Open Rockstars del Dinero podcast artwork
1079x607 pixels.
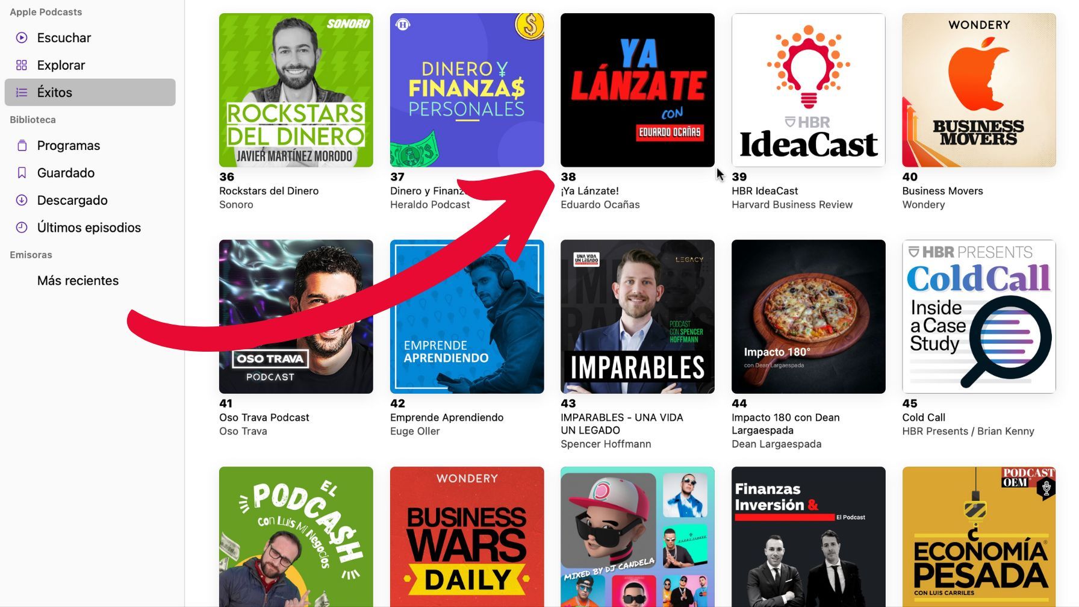click(296, 90)
